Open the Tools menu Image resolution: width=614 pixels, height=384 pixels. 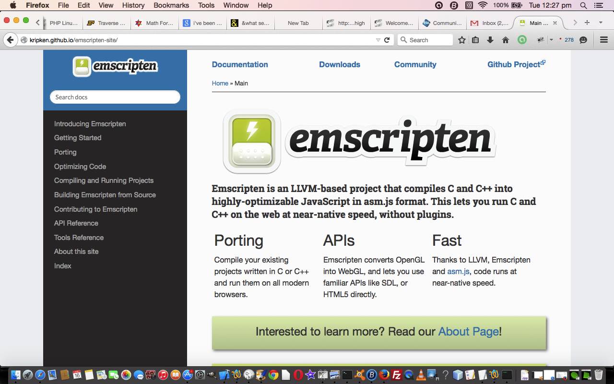click(x=206, y=5)
